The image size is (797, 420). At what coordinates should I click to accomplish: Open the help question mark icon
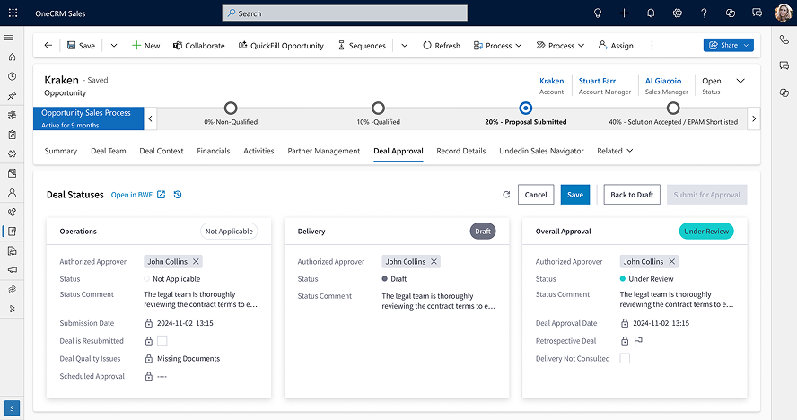click(704, 13)
